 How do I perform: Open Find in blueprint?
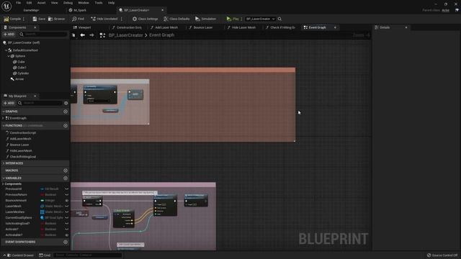[x=79, y=19]
